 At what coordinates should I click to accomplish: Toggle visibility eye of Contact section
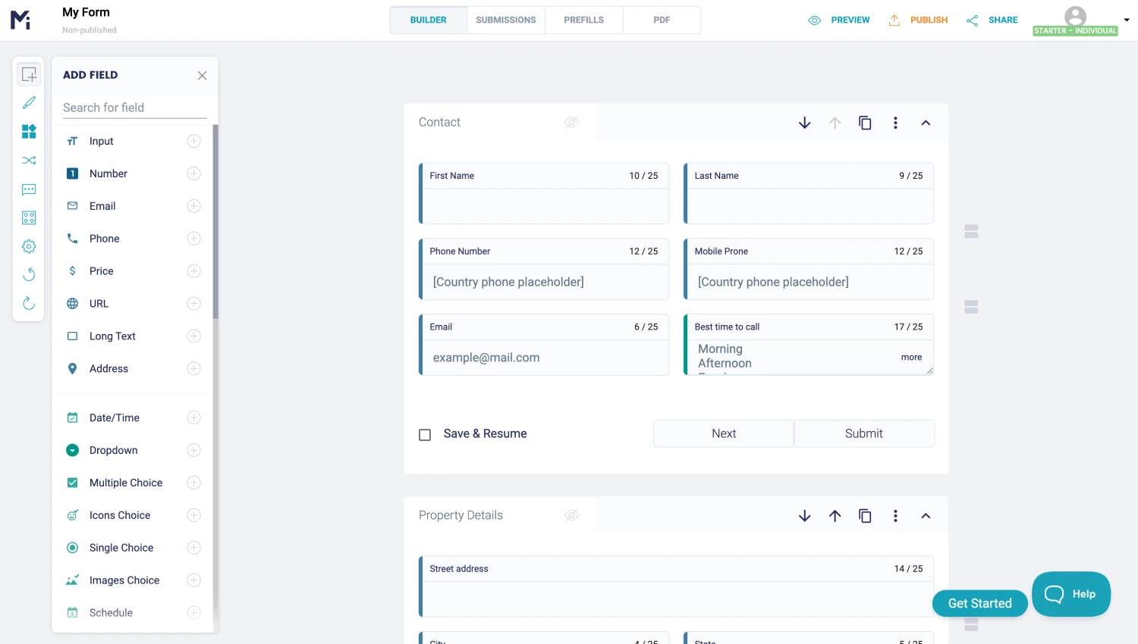pos(571,123)
